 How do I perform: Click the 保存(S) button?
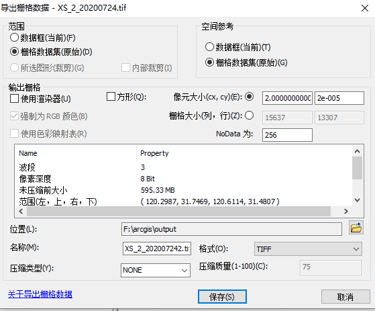[222, 297]
